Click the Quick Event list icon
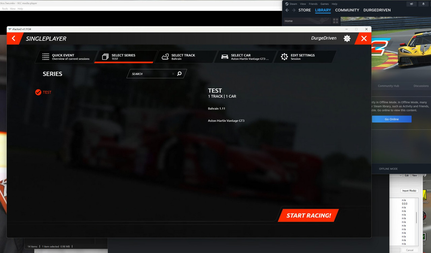The height and width of the screenshot is (253, 431). pos(45,57)
